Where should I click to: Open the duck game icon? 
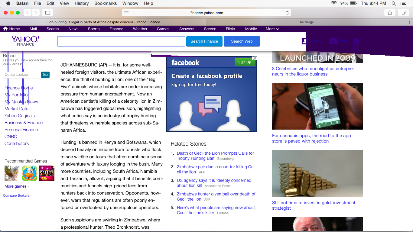click(x=30, y=173)
